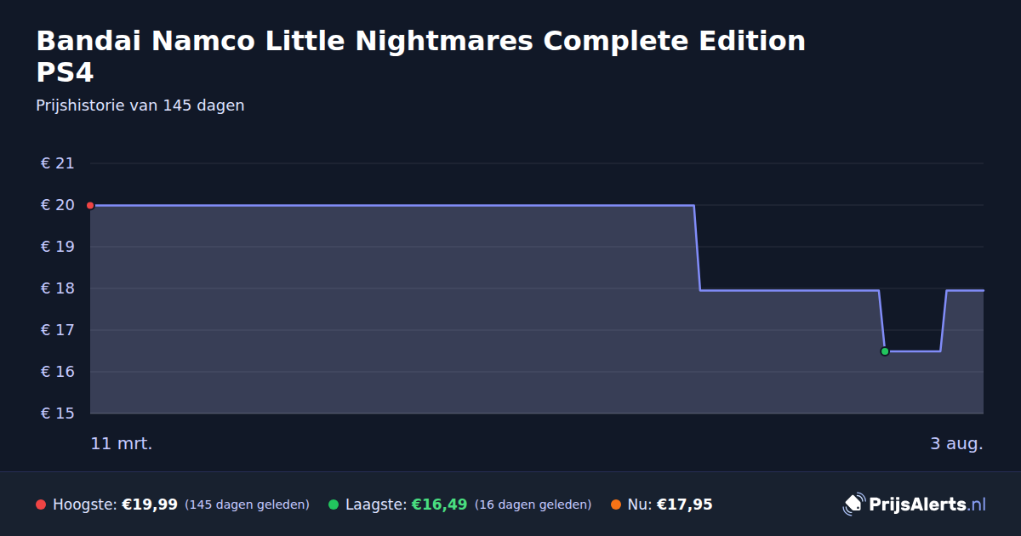
Task: Click the right end of the price line
Action: coord(983,290)
